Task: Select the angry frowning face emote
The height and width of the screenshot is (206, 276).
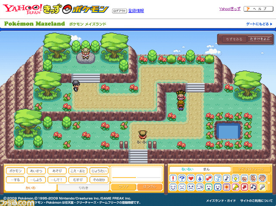Action: [182, 187]
